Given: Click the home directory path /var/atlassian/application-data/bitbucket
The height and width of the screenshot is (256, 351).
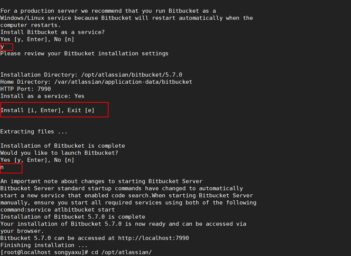Looking at the screenshot, I should click(123, 82).
